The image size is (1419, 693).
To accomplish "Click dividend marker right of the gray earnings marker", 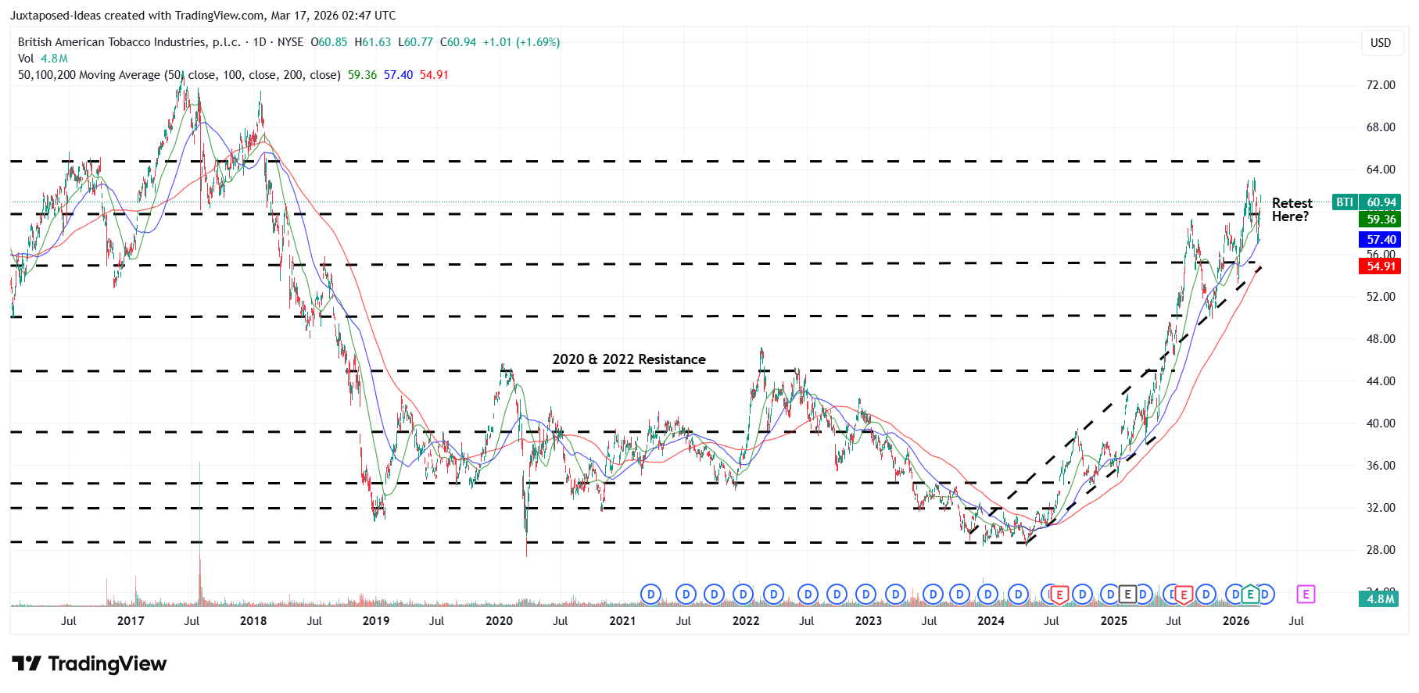I will [1143, 595].
